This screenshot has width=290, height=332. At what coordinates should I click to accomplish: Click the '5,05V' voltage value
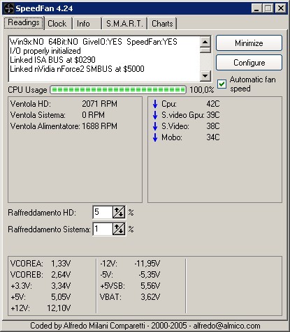(61, 297)
